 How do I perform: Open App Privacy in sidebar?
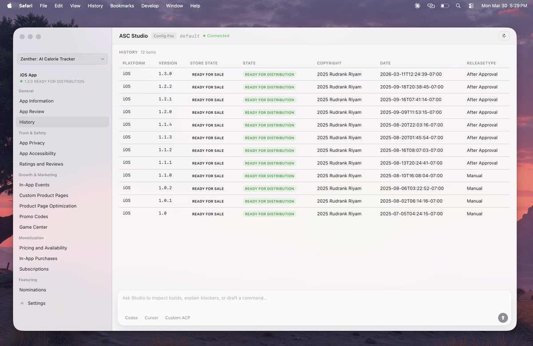point(62,143)
